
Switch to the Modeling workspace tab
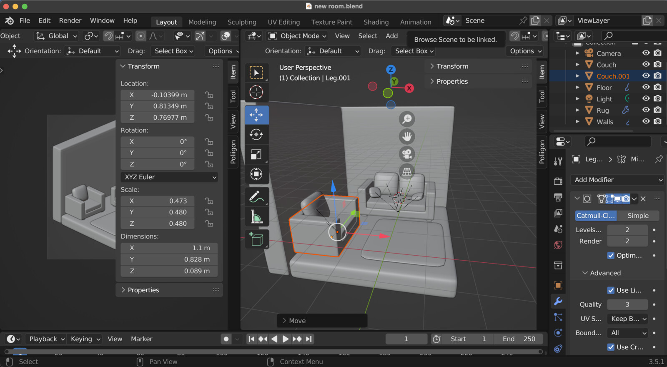click(x=202, y=22)
